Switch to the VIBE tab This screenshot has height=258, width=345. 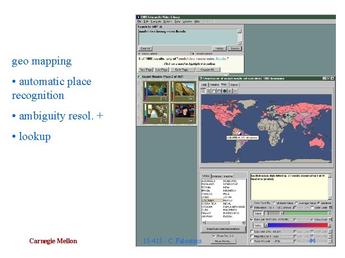pos(204,85)
